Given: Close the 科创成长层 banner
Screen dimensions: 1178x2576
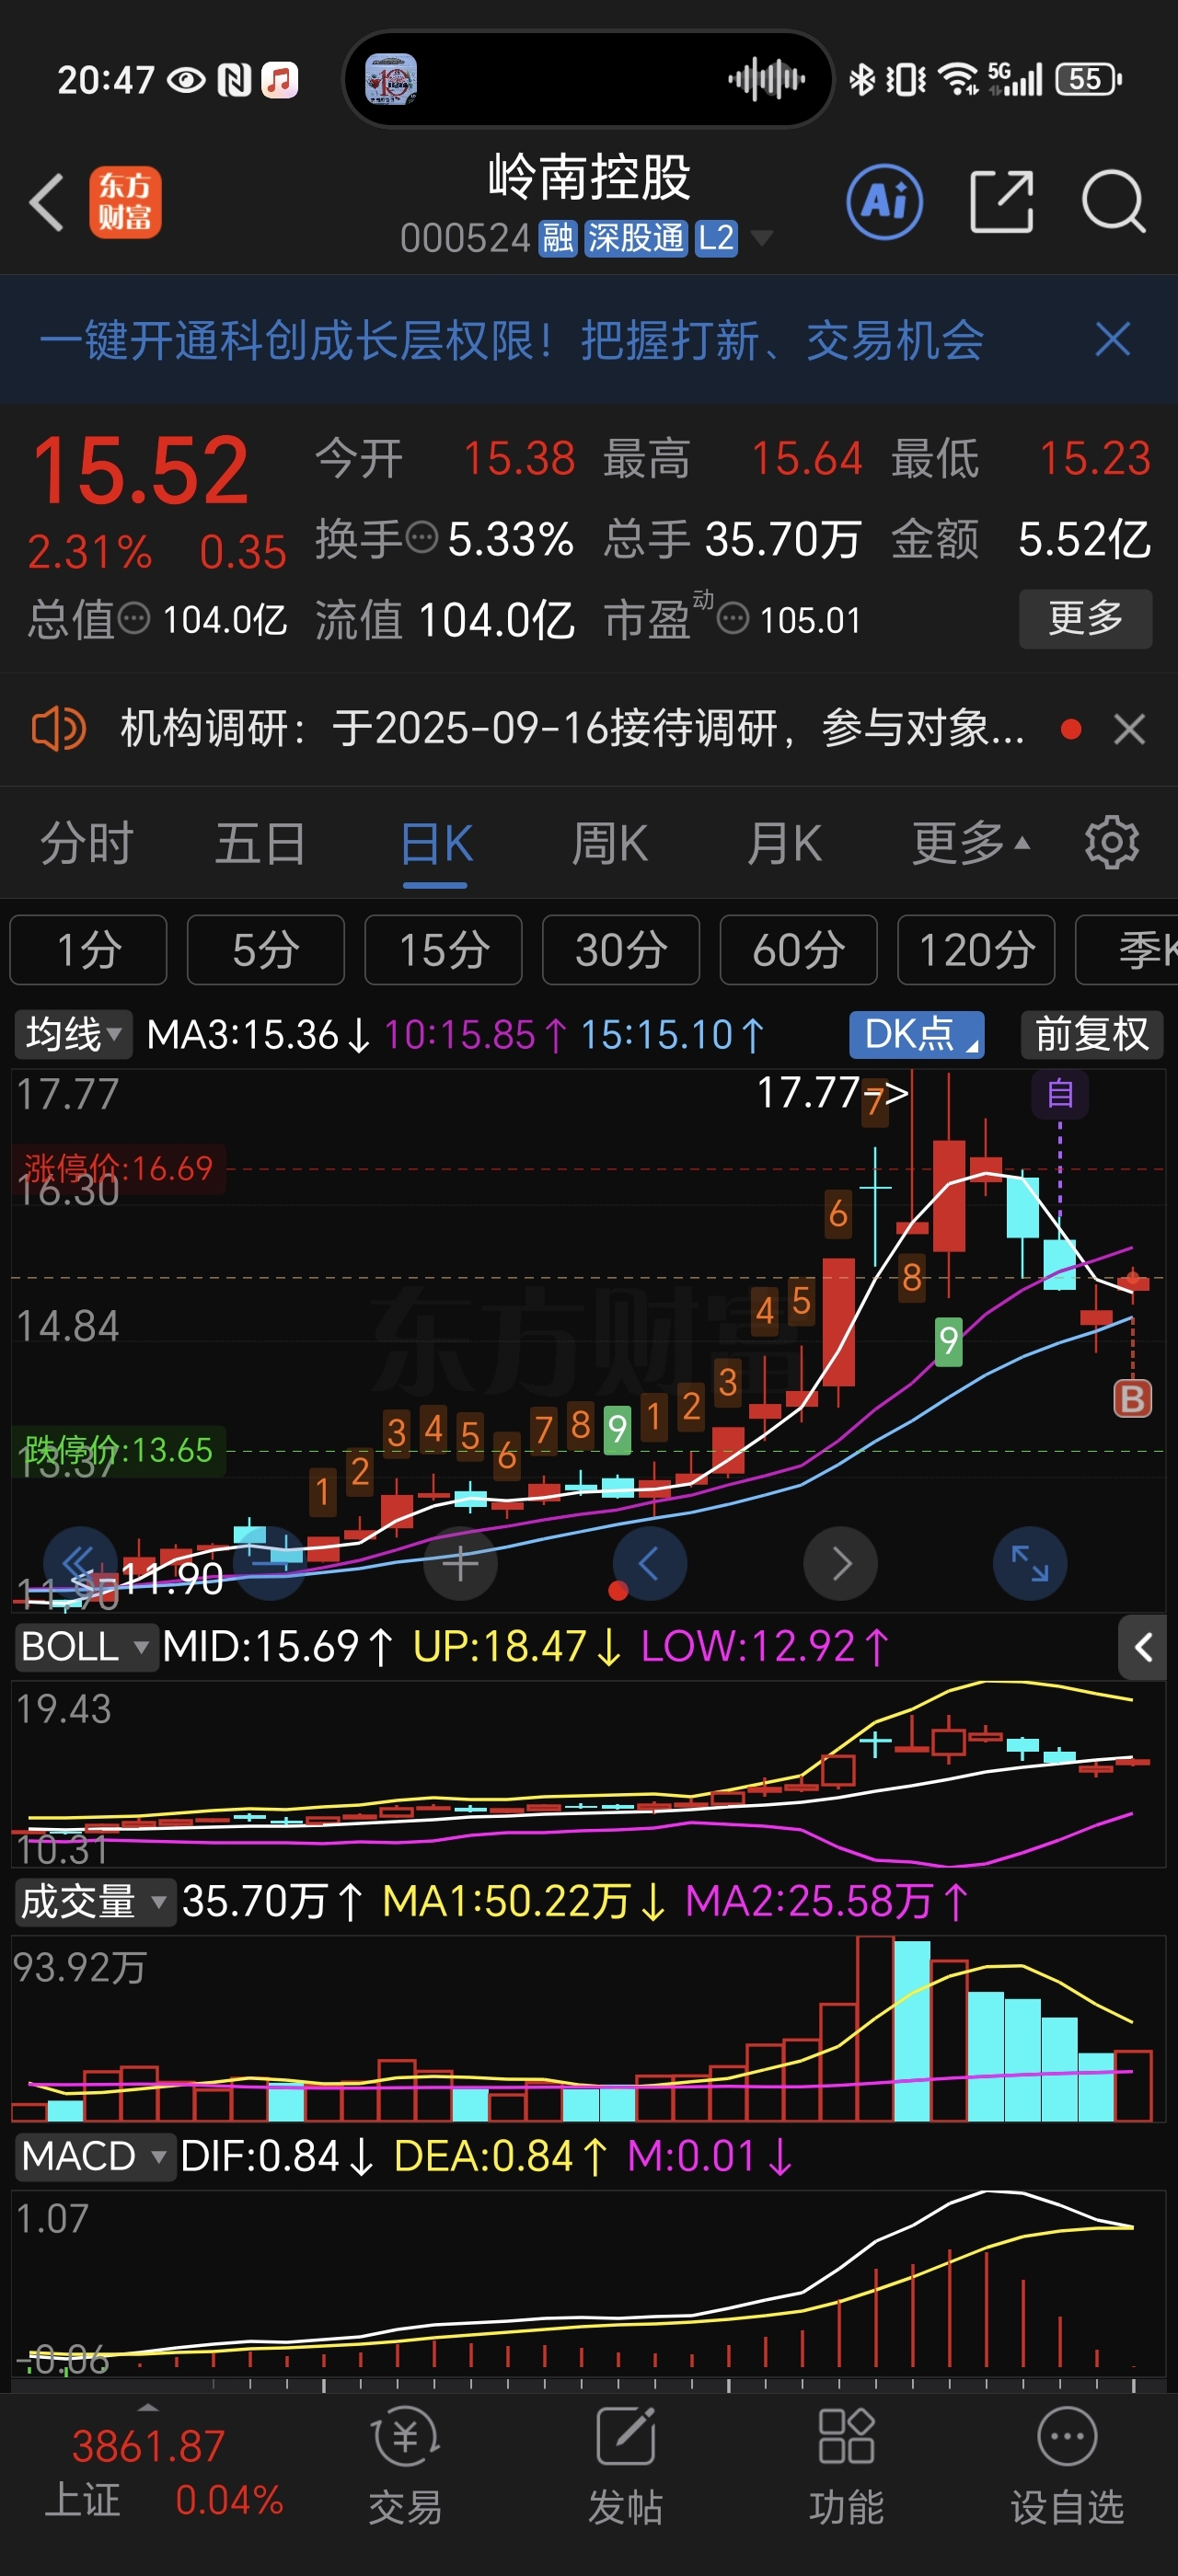Looking at the screenshot, I should click(1112, 340).
